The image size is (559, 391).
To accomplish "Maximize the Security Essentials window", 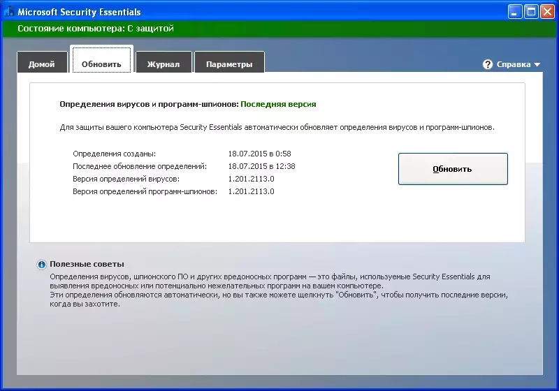I will 531,12.
